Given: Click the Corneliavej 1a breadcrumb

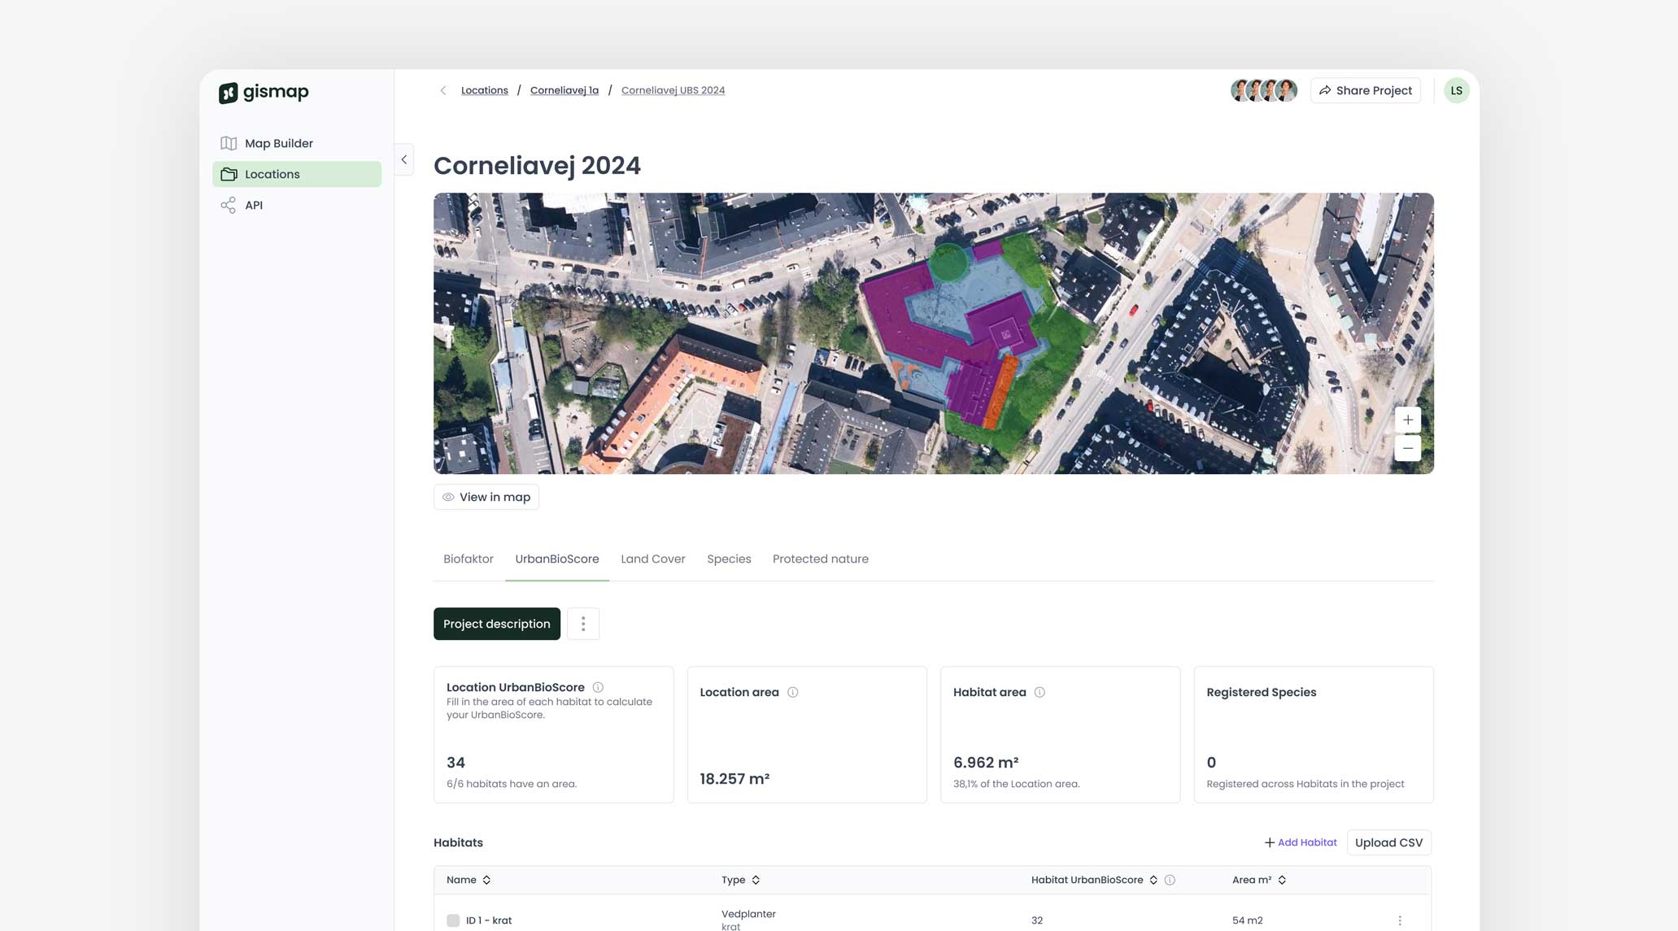Looking at the screenshot, I should tap(564, 90).
